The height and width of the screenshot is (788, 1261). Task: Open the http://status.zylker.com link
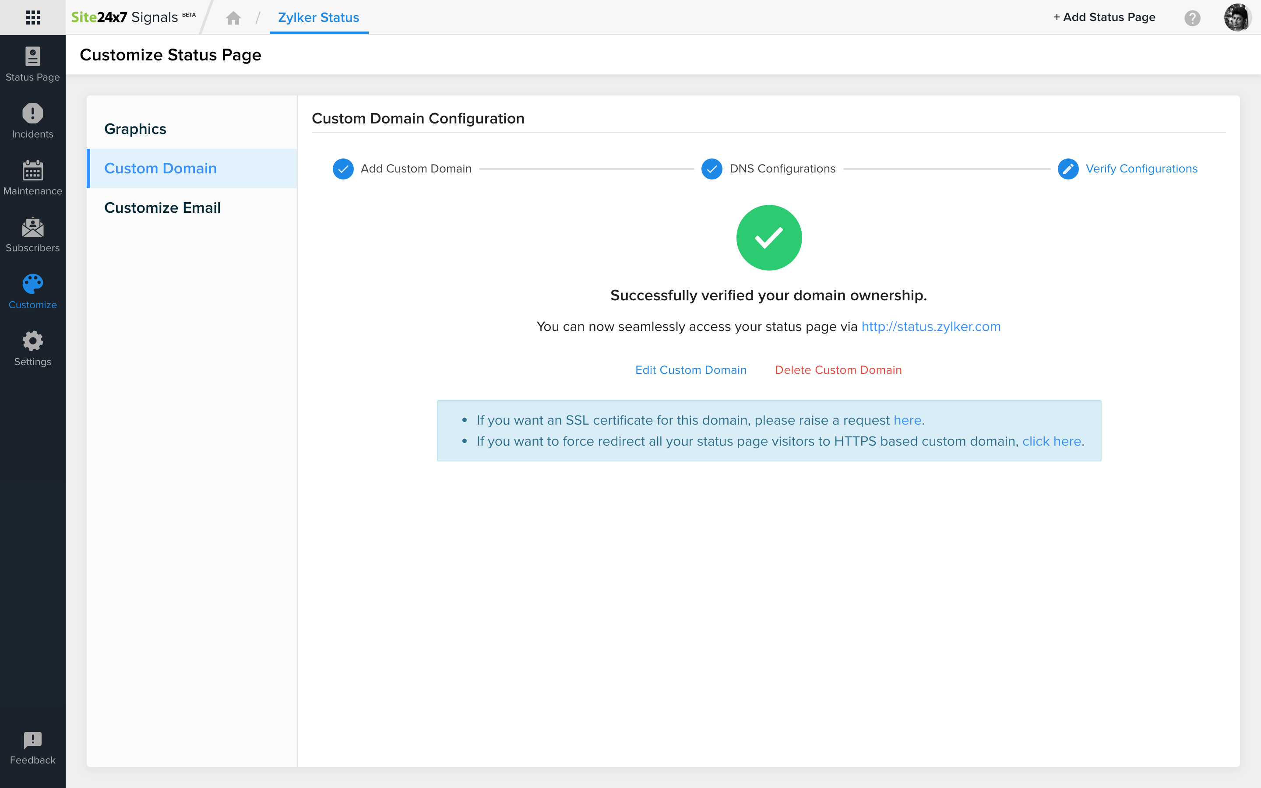click(930, 327)
